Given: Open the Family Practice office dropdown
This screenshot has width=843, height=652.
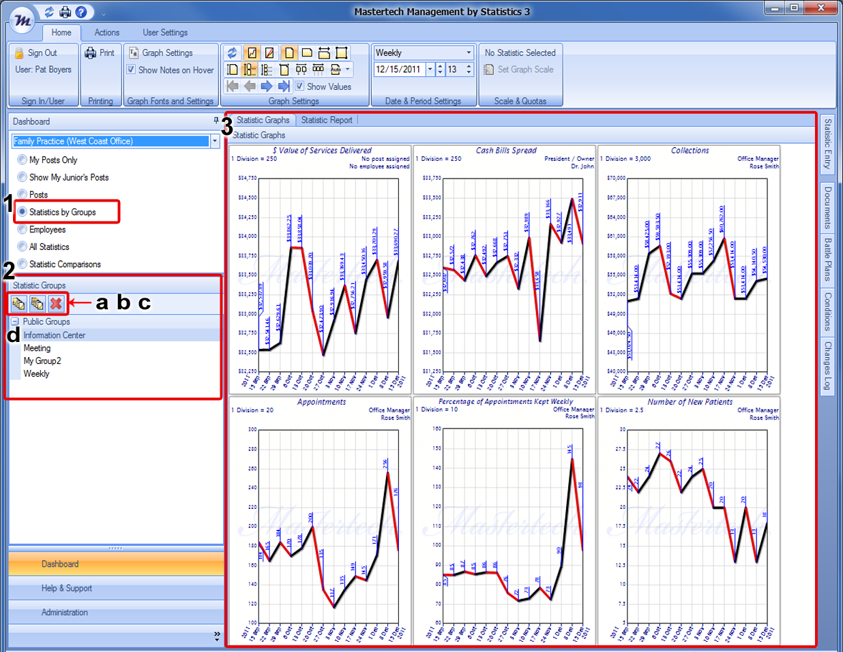Looking at the screenshot, I should pyautogui.click(x=215, y=141).
